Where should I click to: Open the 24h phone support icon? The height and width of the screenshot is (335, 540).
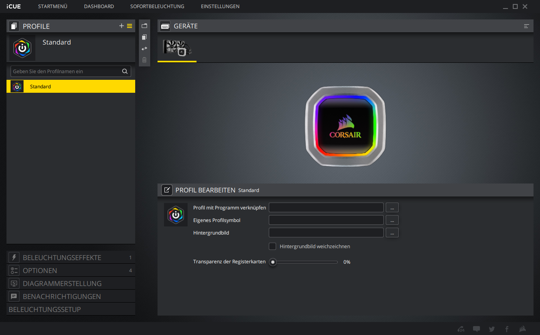461,329
